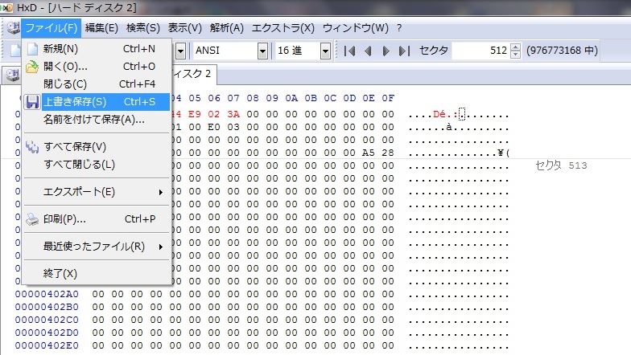The width and height of the screenshot is (631, 355).
Task: Select the ハード ディスク 2 document tab
Action: coord(192,74)
